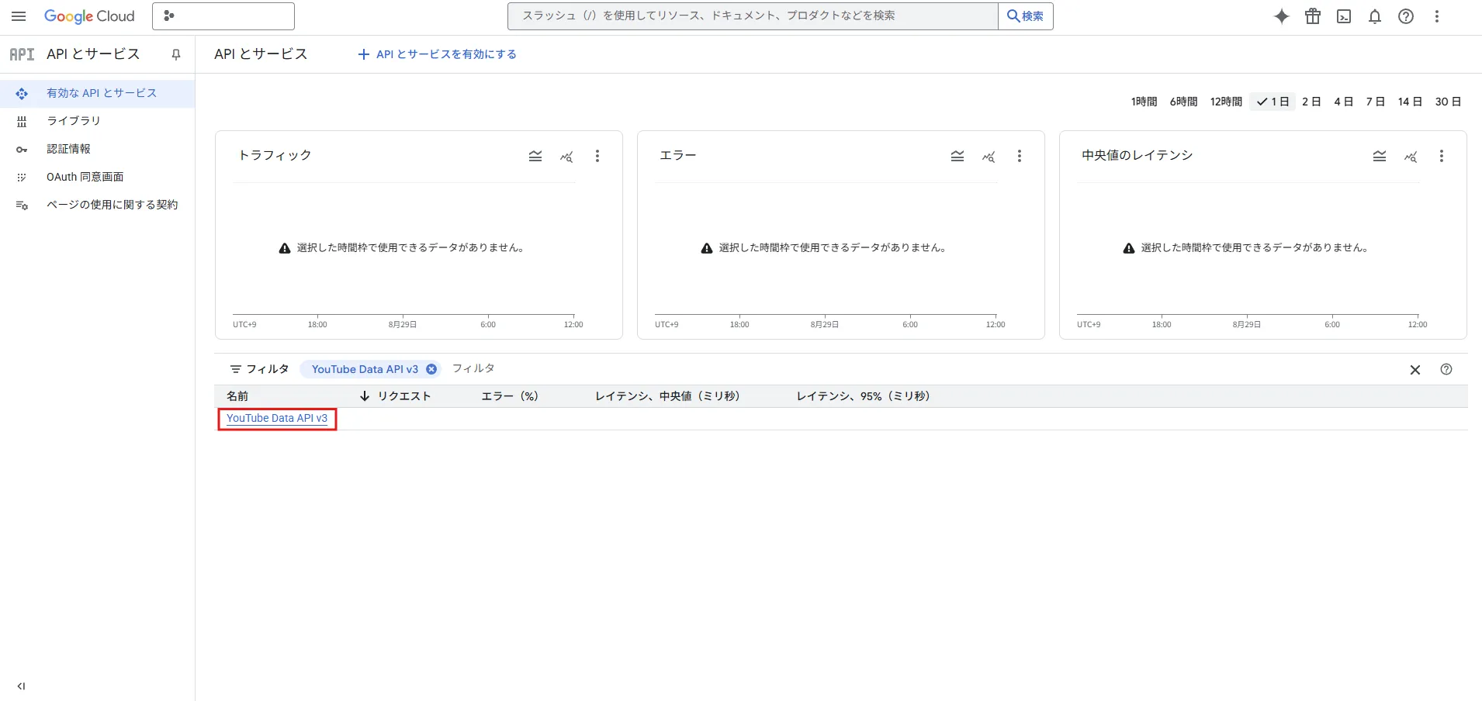The width and height of the screenshot is (1482, 701).
Task: Open 中央値のレイテンシ chart more options menu
Action: (1442, 157)
